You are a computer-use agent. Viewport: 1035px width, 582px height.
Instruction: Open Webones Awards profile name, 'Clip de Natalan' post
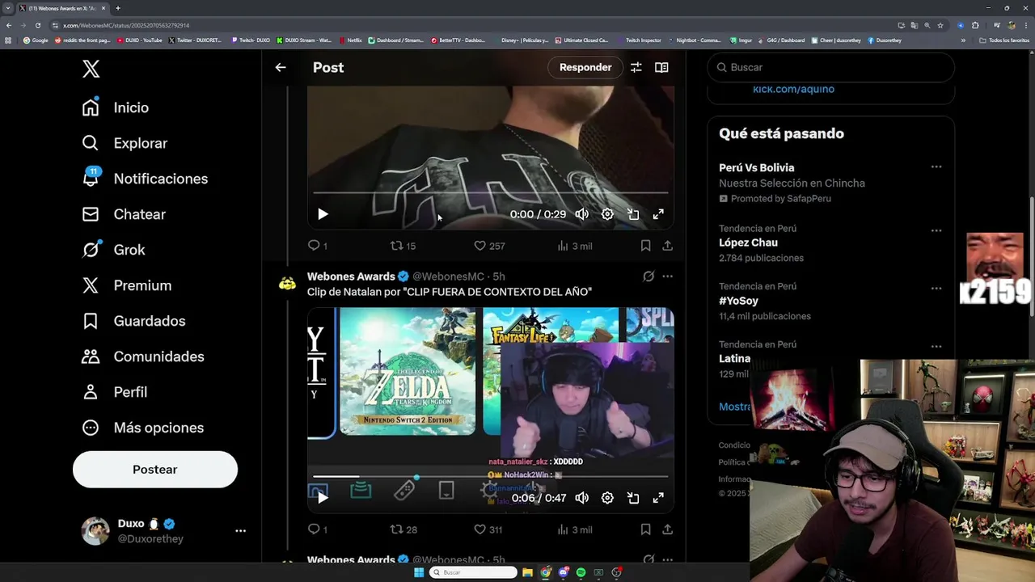click(x=351, y=276)
